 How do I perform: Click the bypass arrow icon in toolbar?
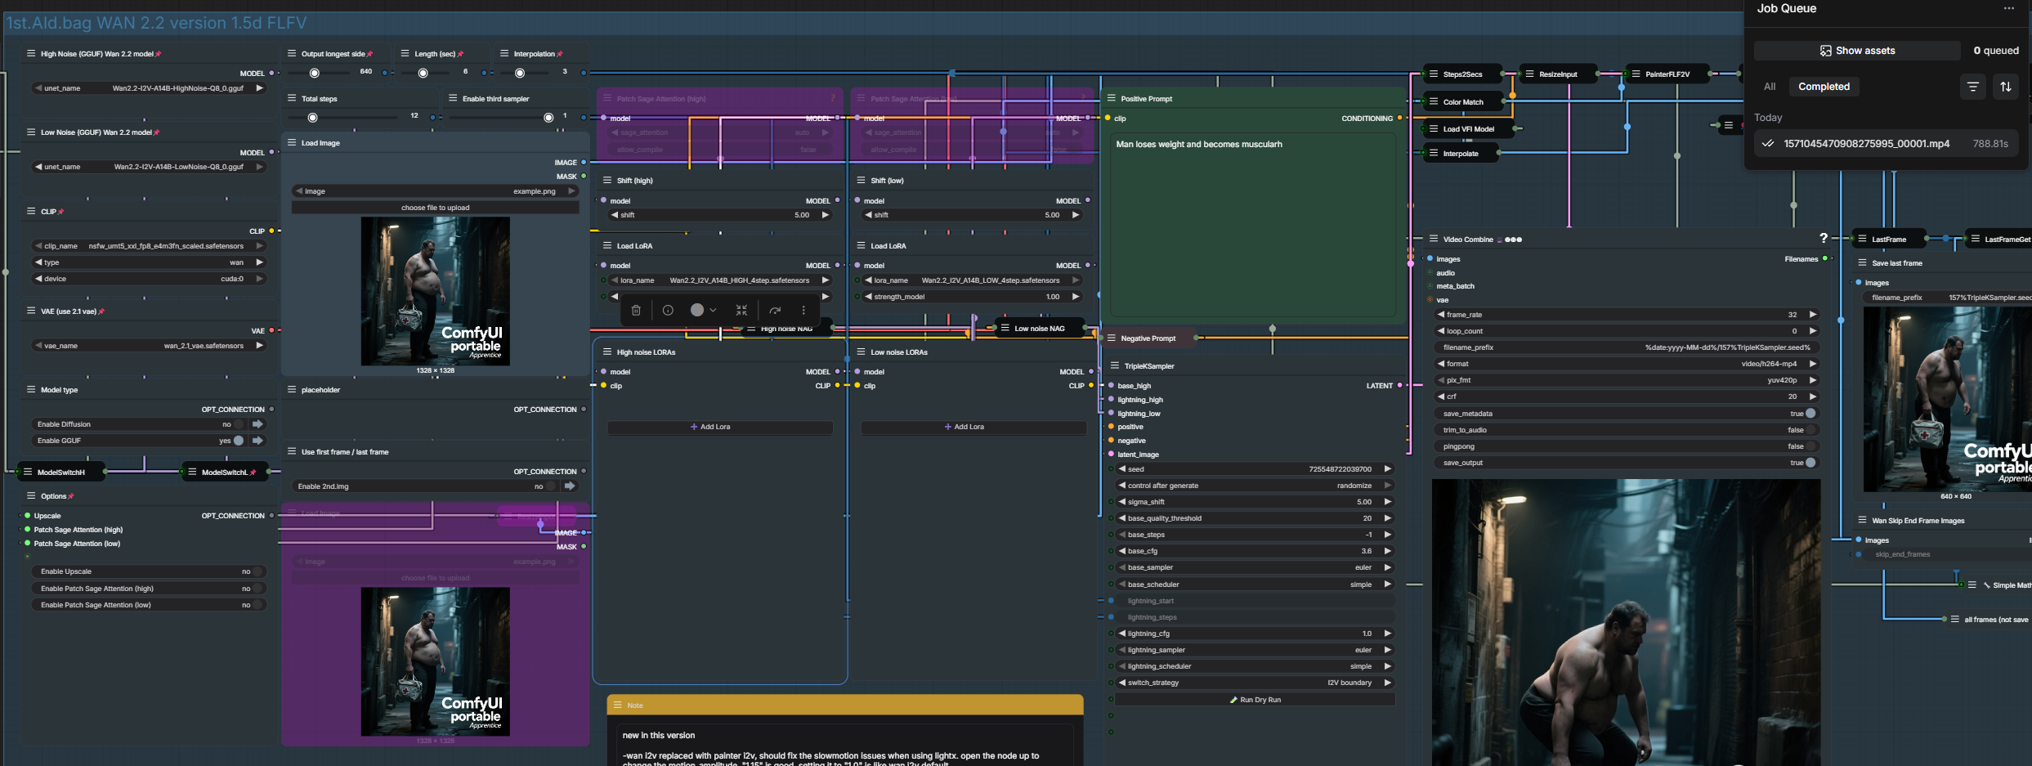coord(775,311)
